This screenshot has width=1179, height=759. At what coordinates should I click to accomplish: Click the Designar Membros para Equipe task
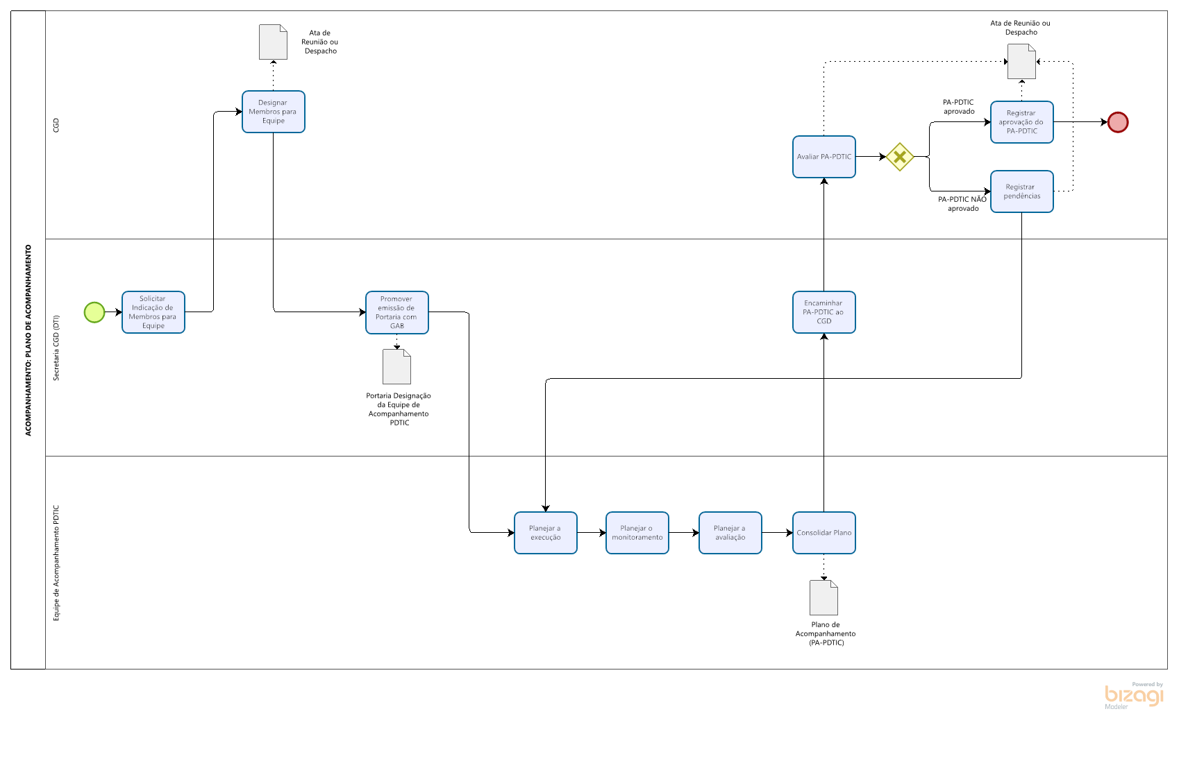[274, 112]
